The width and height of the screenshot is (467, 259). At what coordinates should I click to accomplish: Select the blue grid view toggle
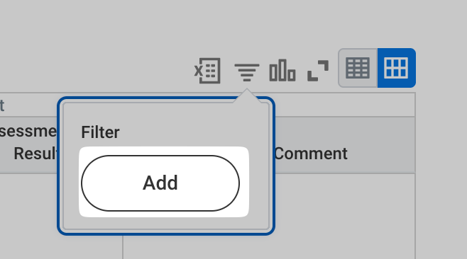coord(397,69)
